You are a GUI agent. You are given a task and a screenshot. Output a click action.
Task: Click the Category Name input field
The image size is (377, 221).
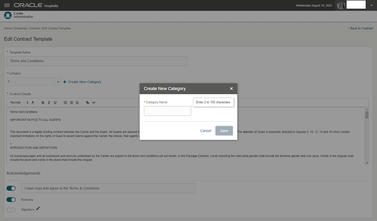click(x=167, y=111)
